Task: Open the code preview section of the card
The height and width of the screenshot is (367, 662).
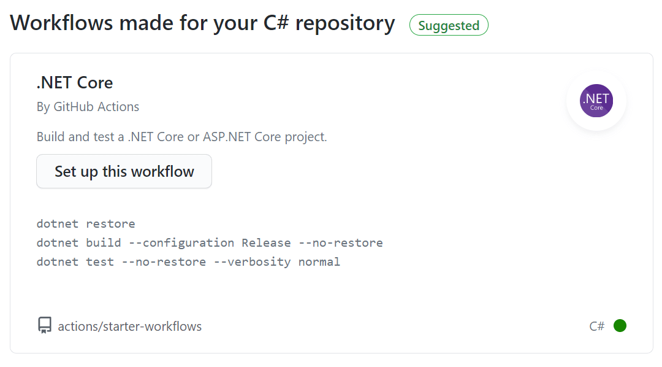Action: pyautogui.click(x=208, y=242)
